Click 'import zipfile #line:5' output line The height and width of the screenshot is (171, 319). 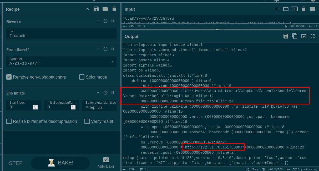[147, 65]
